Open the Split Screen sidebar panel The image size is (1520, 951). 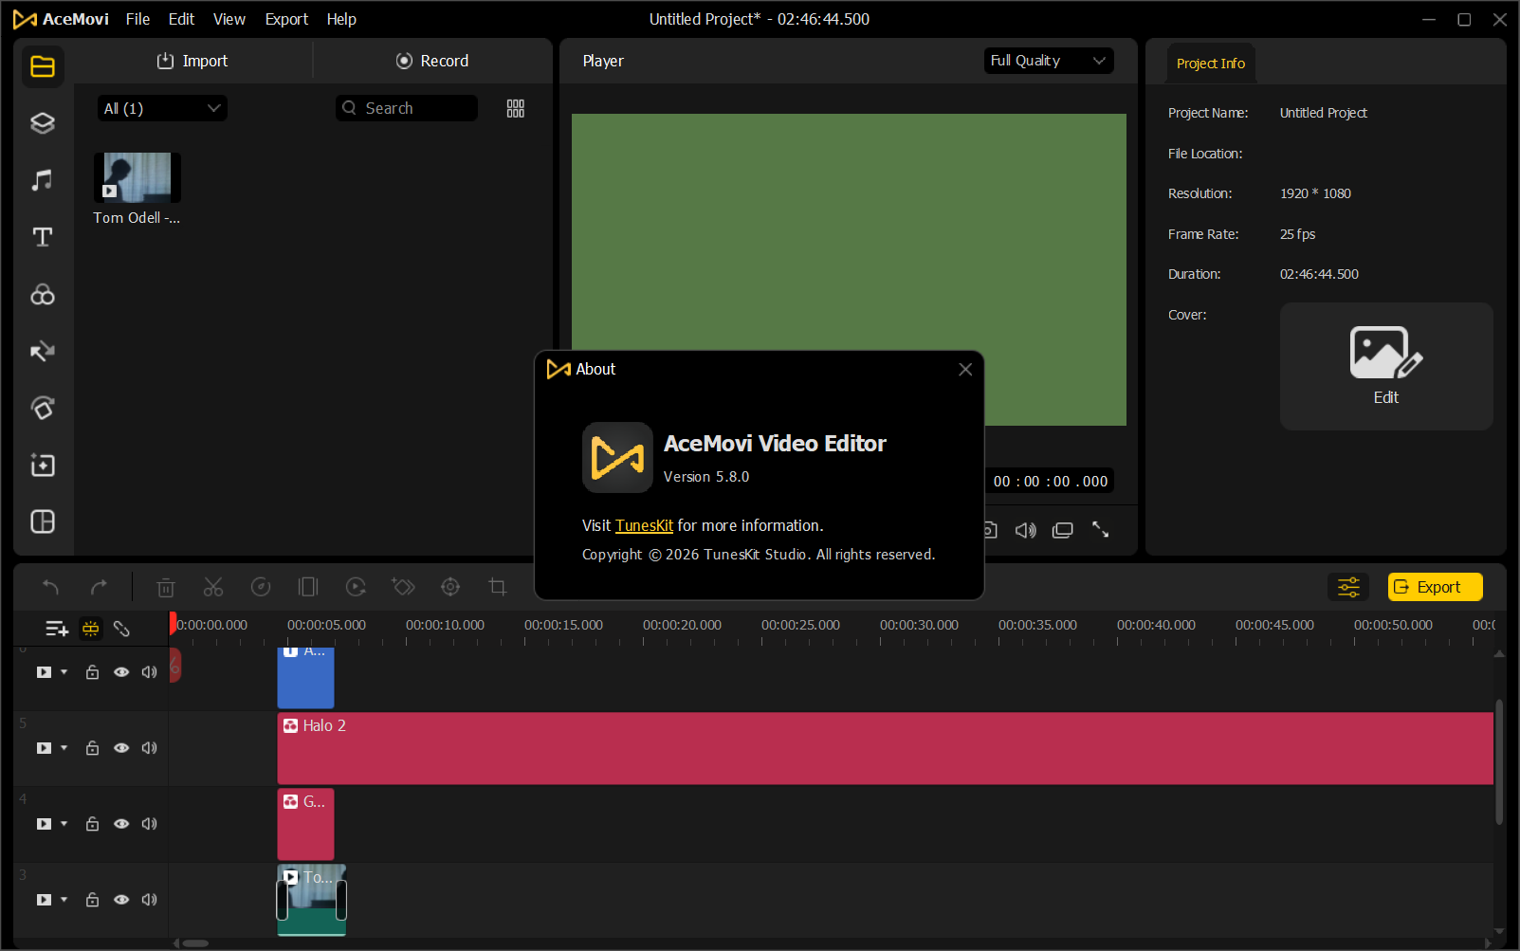point(43,522)
